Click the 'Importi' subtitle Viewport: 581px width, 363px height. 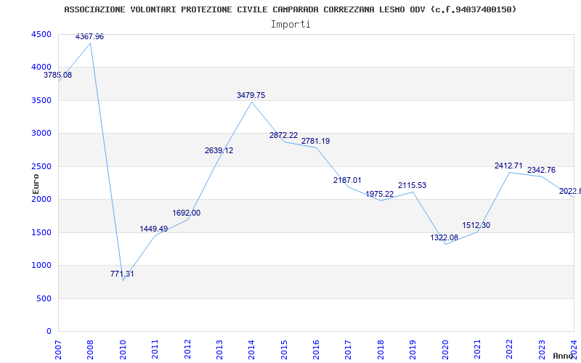point(290,25)
